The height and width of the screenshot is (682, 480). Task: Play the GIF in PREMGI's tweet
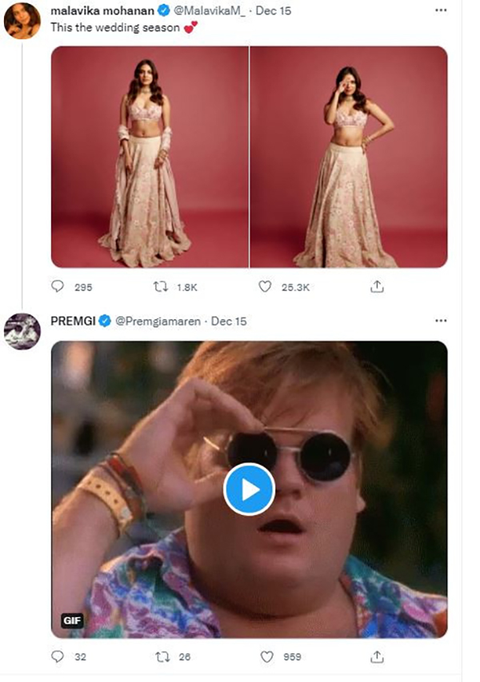[249, 489]
